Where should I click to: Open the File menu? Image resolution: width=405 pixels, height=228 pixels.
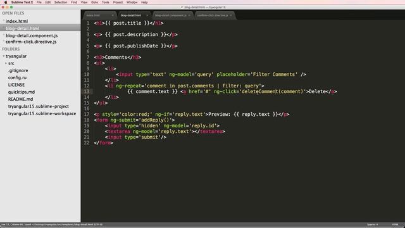click(39, 3)
